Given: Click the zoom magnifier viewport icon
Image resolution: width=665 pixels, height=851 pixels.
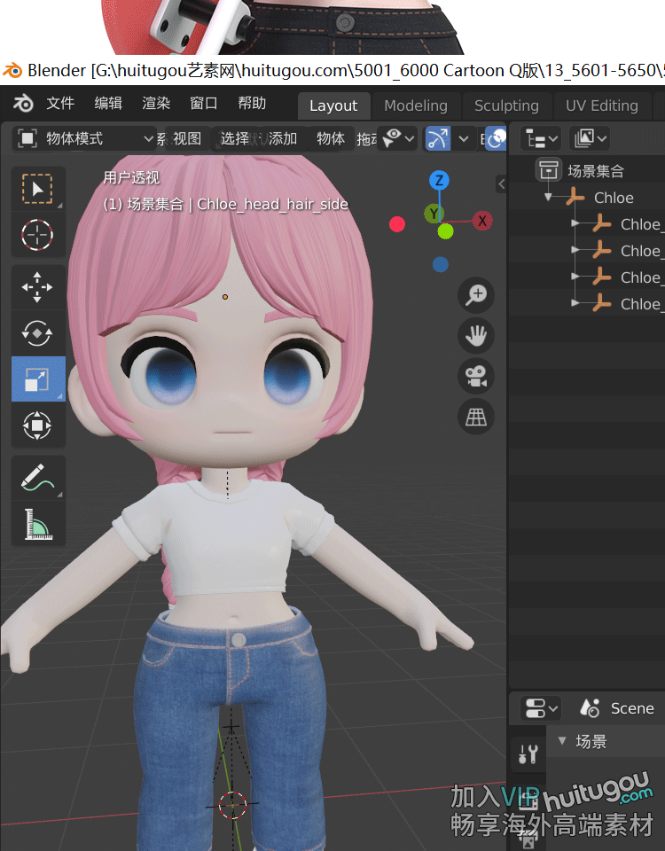Looking at the screenshot, I should point(476,294).
